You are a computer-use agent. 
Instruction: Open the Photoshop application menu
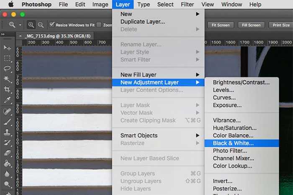click(x=36, y=4)
